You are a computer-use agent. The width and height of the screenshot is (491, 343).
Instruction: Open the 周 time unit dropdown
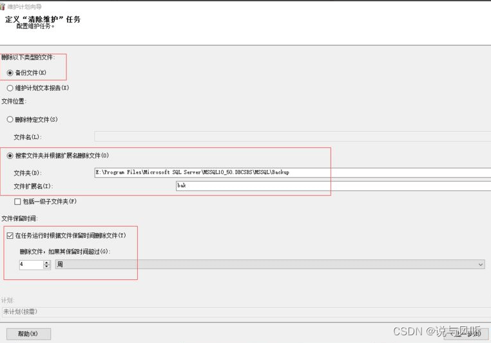(x=270, y=264)
